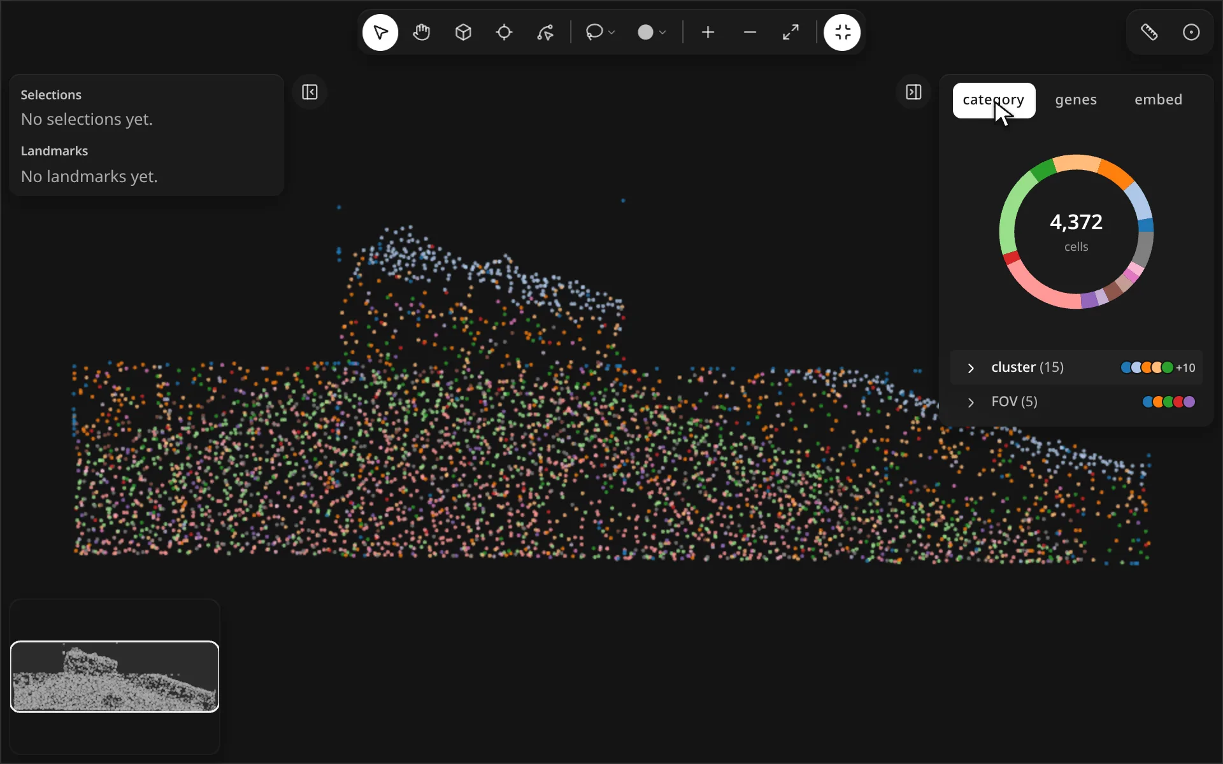Click the cluster color swatches preview
The image size is (1223, 764).
pyautogui.click(x=1147, y=367)
